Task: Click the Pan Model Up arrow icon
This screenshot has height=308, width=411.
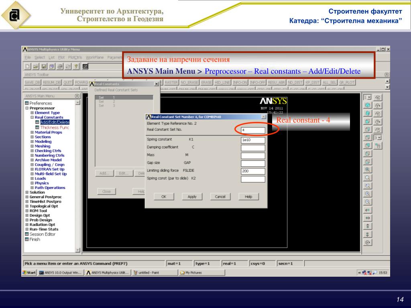Action: point(368,226)
